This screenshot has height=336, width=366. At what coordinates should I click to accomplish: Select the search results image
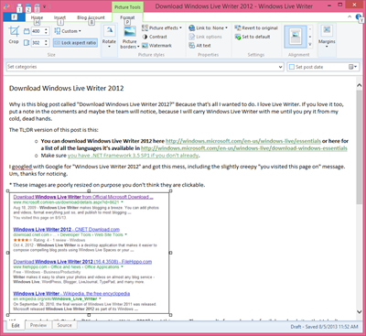pyautogui.click(x=89, y=253)
